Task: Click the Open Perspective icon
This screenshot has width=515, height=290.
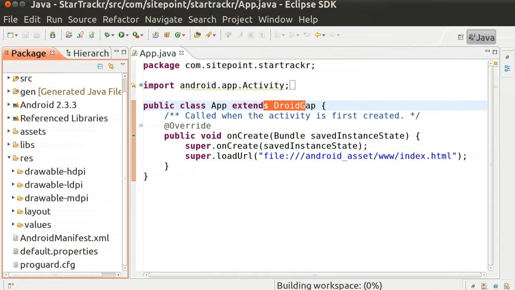Action: [461, 37]
